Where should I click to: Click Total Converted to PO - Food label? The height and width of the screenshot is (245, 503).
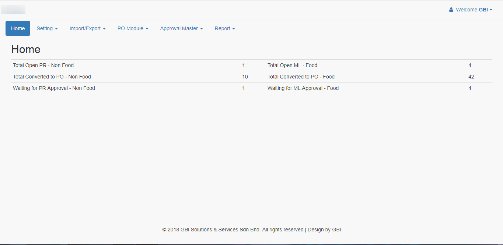tap(301, 77)
